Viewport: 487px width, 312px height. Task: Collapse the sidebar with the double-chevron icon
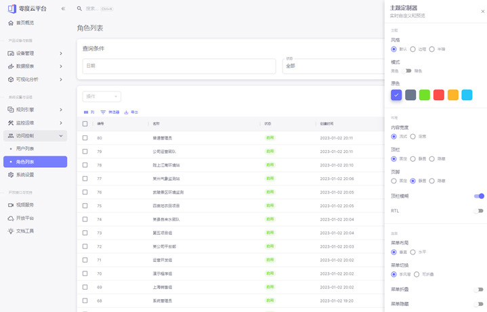coord(64,9)
